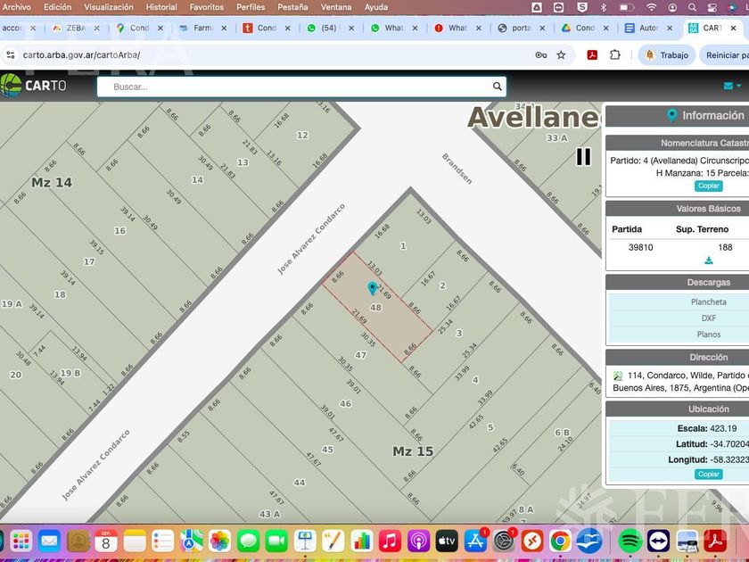Click the search magnifier icon in CARTO
The width and height of the screenshot is (749, 562).
[497, 87]
